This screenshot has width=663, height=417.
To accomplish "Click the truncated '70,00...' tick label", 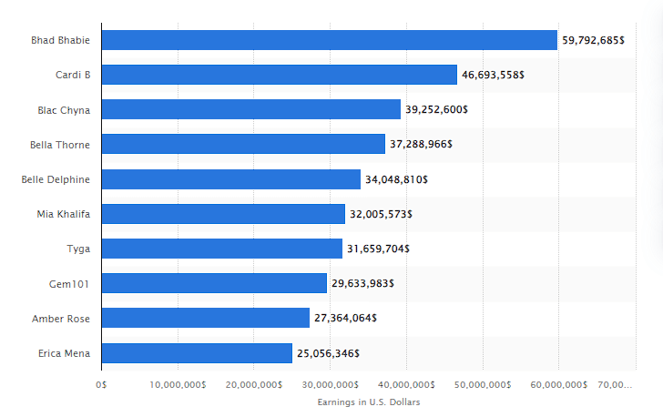I will [615, 385].
